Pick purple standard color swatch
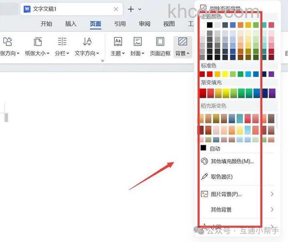The width and height of the screenshot is (288, 242). 271,74
